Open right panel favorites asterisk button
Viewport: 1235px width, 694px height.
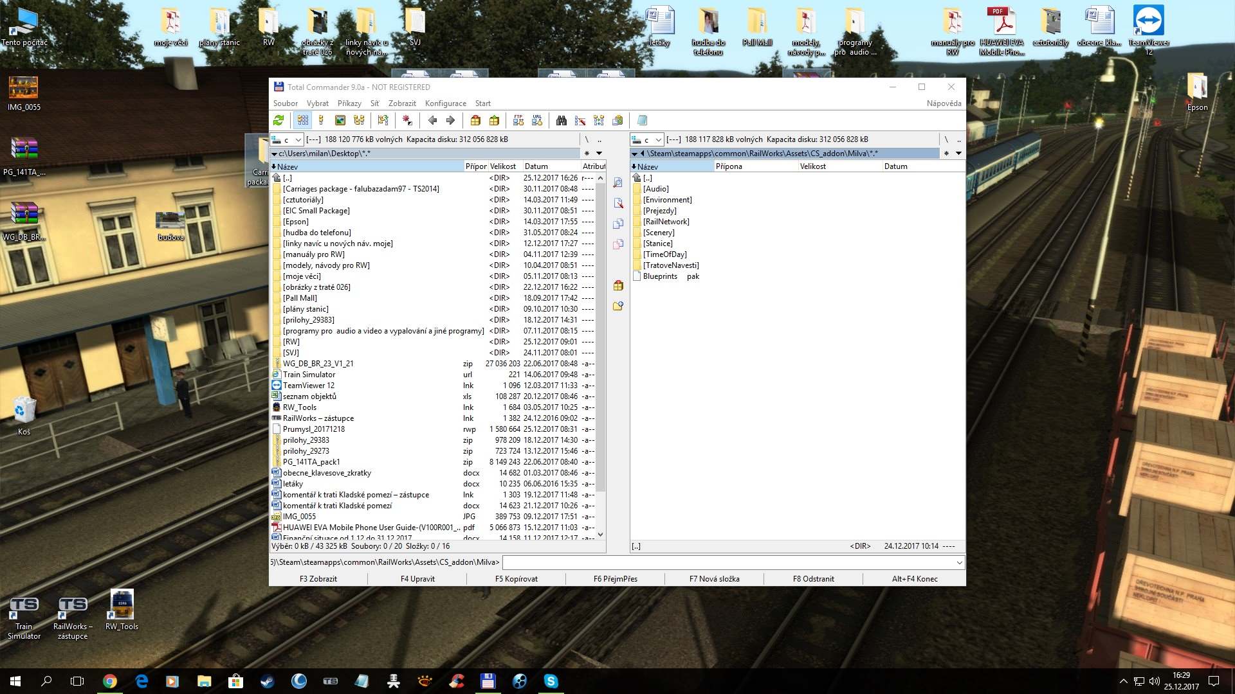click(946, 154)
